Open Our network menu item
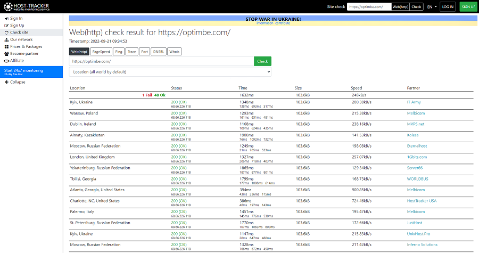This screenshot has height=253, width=479. (21, 39)
